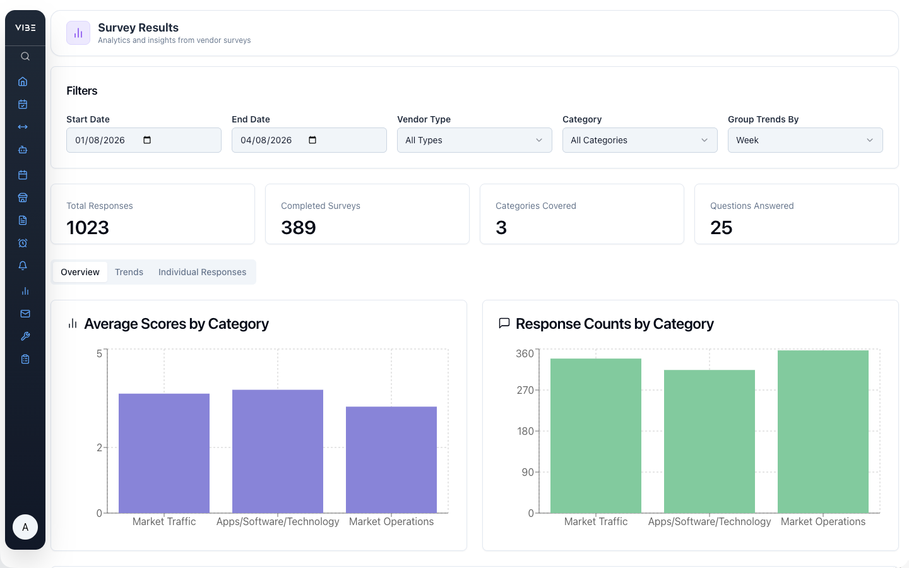909x568 pixels.
Task: Open the Vendor Type dropdown
Action: [x=474, y=140]
